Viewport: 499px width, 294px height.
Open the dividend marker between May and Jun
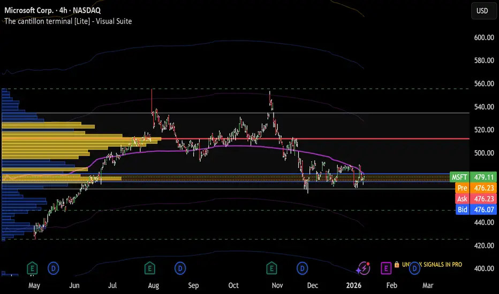[x=53, y=268]
